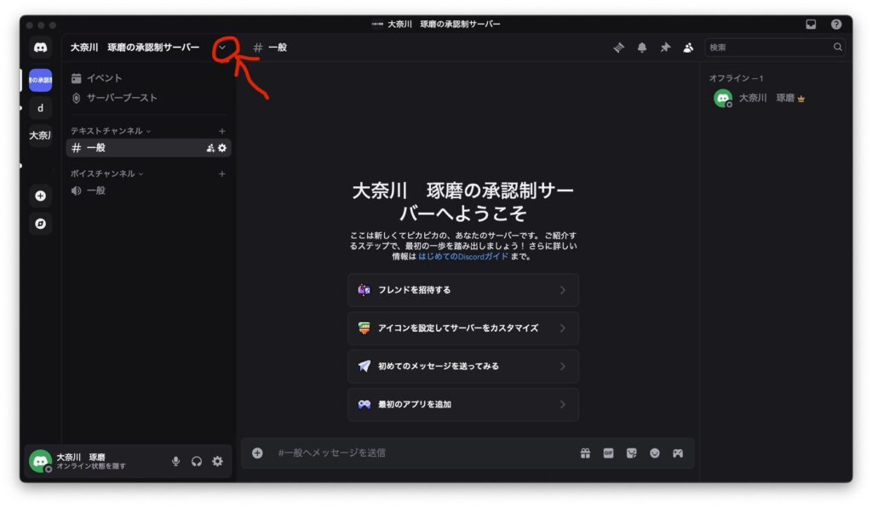The image size is (872, 507).
Task: Open user profile 大奈川 琢磨 panel
Action: click(x=92, y=461)
